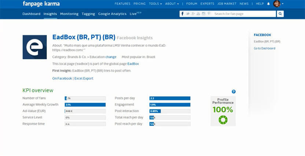Open the On Facebook link

click(62, 78)
